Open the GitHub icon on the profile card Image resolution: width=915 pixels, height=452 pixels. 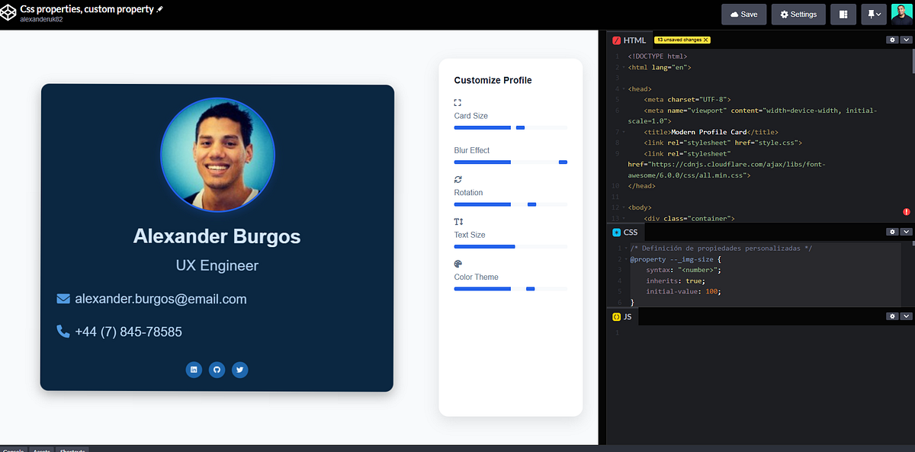[217, 370]
